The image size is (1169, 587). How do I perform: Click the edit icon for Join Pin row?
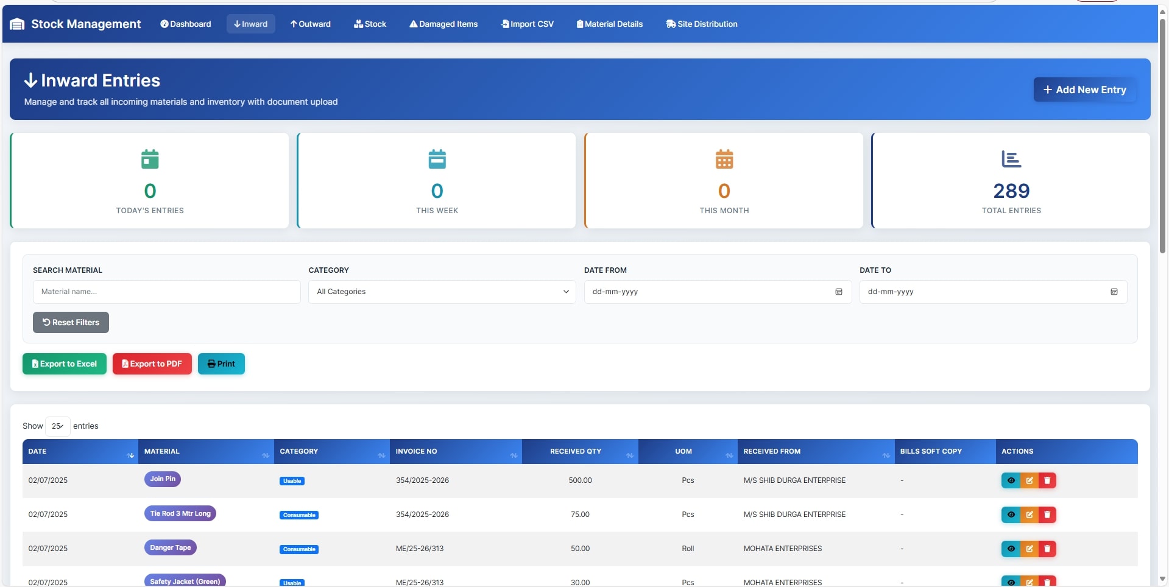pos(1029,480)
